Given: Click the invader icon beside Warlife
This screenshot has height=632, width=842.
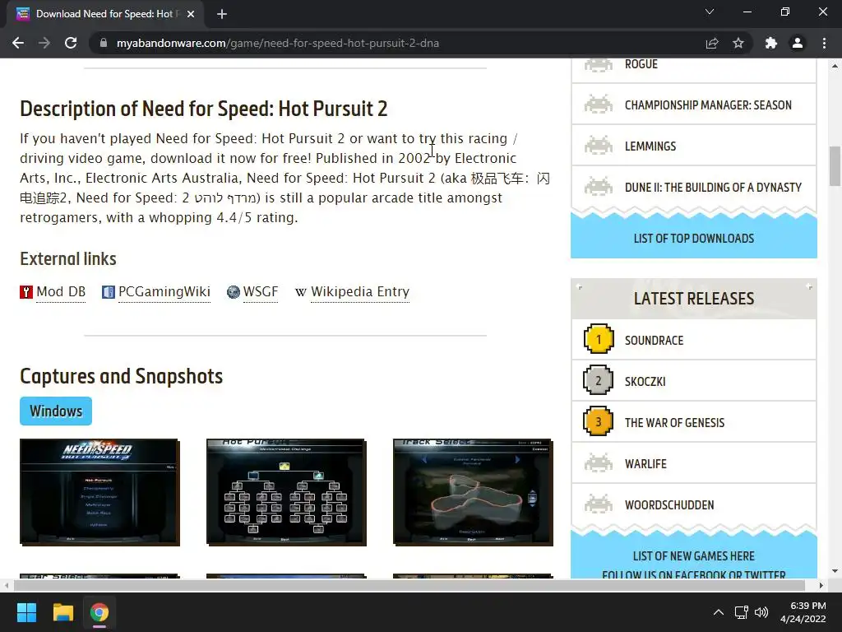Looking at the screenshot, I should tap(599, 463).
